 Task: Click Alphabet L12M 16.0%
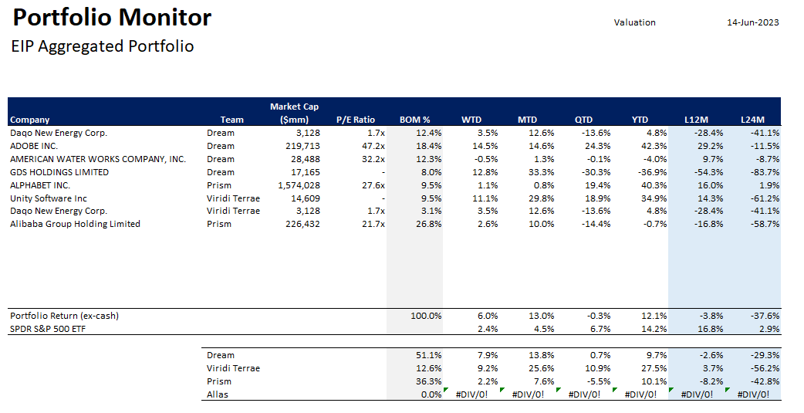(x=711, y=185)
